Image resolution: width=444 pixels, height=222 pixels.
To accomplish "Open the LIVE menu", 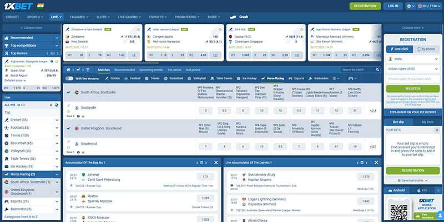I will (x=56, y=17).
